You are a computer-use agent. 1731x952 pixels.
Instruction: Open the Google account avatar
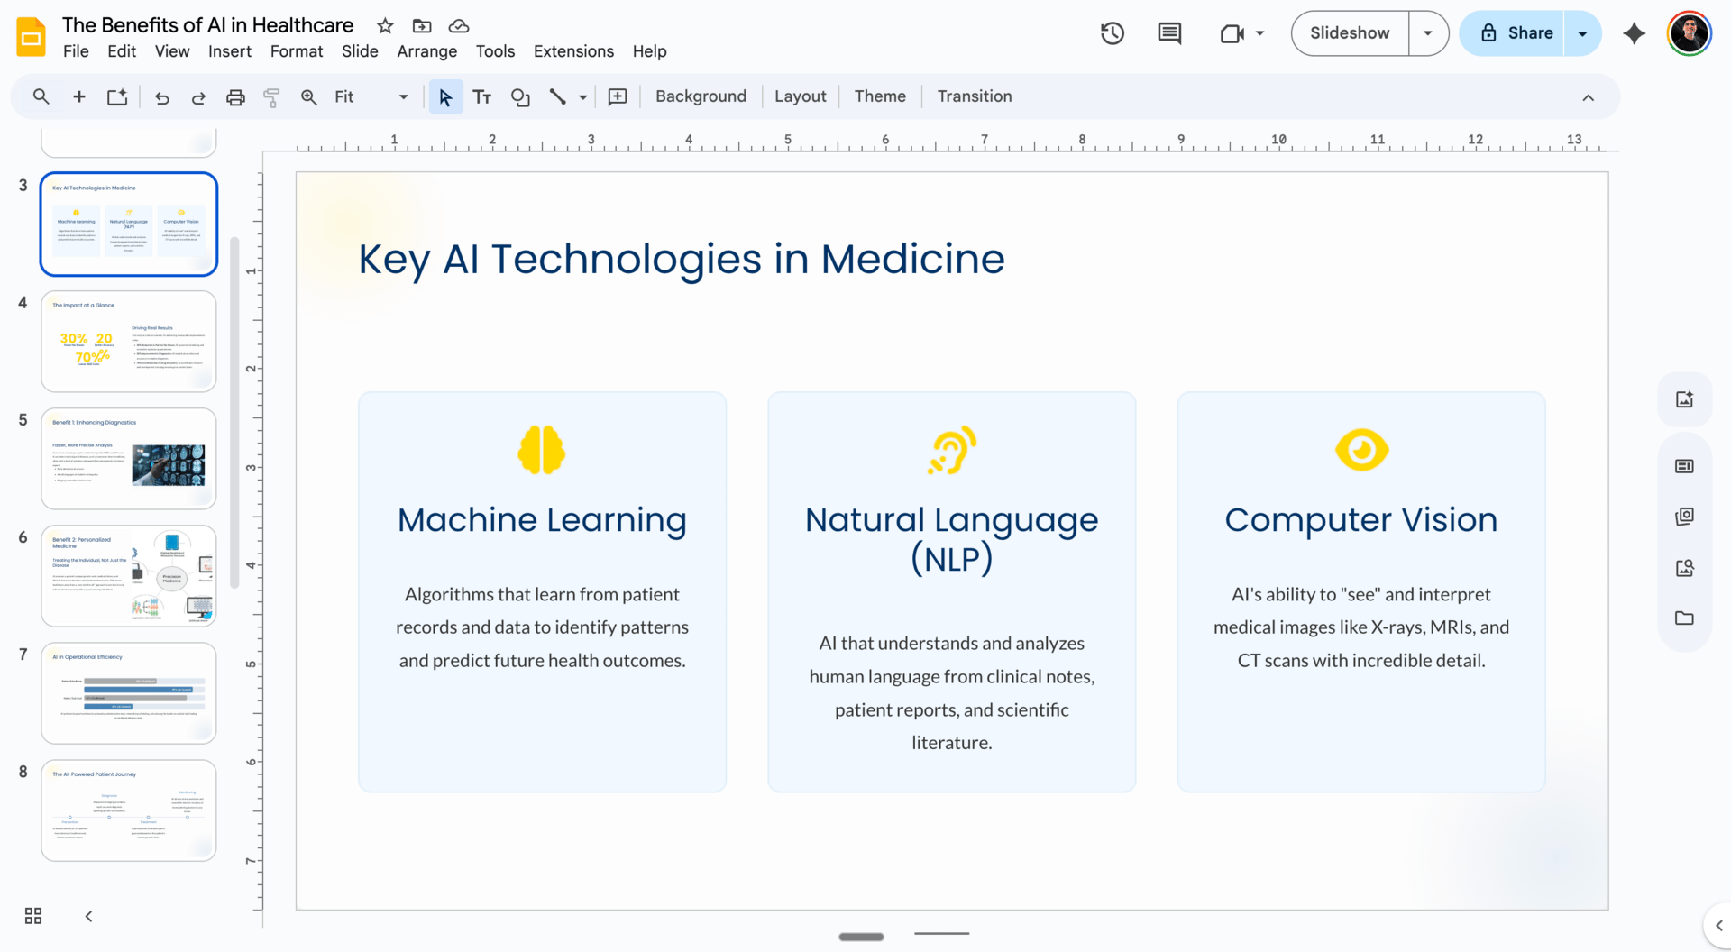1689,33
